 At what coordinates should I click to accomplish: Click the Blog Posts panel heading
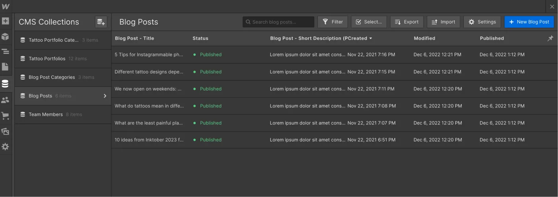tap(139, 22)
